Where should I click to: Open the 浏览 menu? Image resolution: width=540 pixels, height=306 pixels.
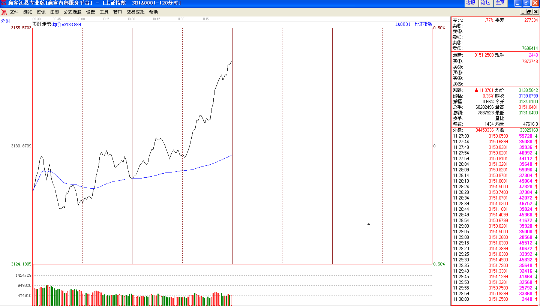coord(28,12)
